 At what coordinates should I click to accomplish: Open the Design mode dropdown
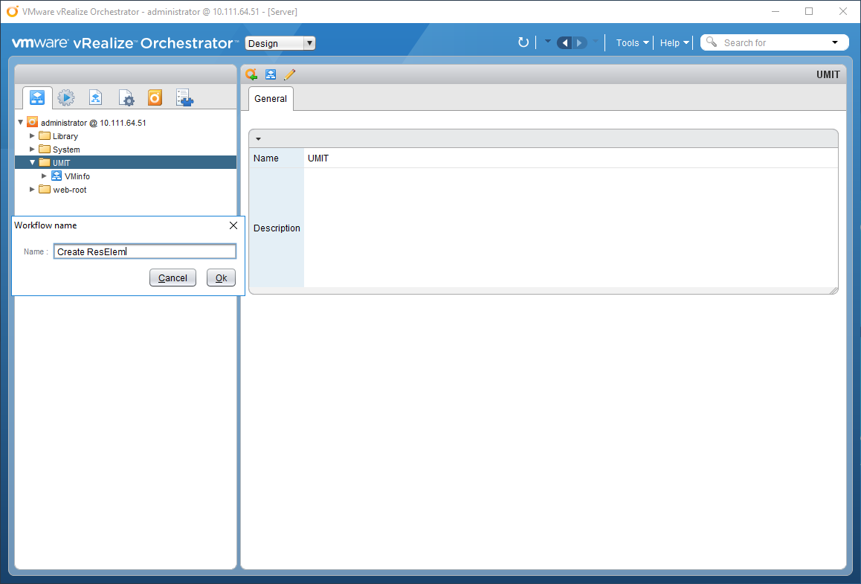coord(280,43)
